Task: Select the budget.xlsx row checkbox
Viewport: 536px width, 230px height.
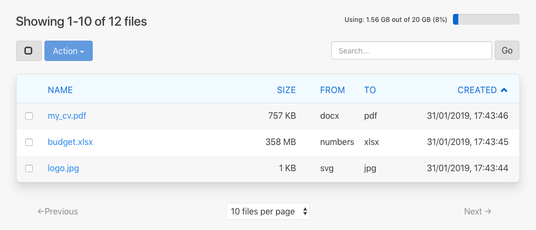Action: pyautogui.click(x=29, y=142)
